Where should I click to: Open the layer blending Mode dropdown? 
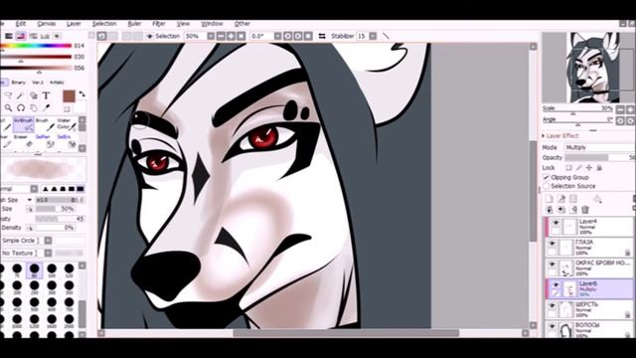tap(599, 147)
